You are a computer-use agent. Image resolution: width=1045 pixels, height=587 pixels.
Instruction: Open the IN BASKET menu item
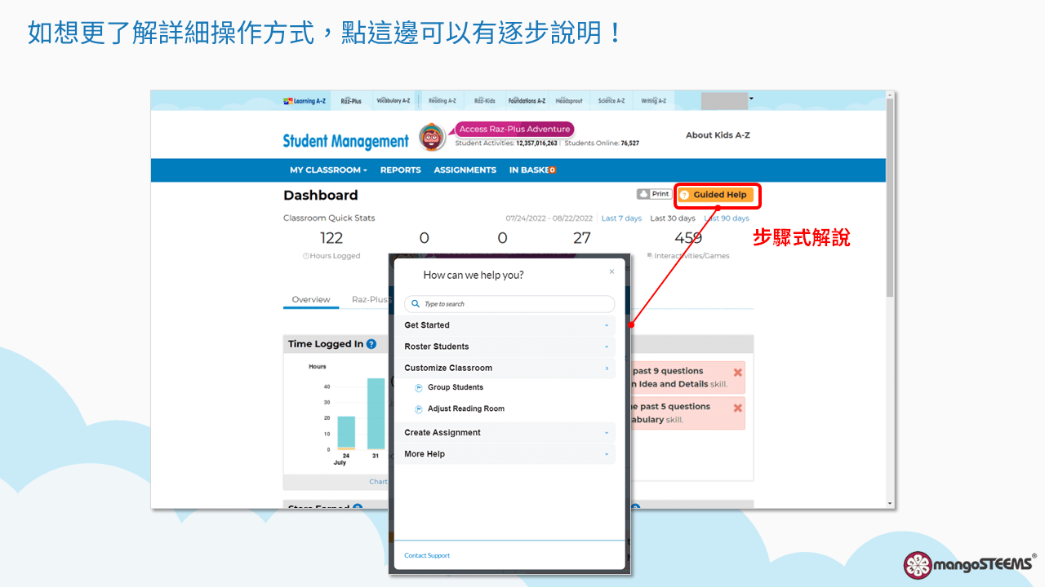532,170
